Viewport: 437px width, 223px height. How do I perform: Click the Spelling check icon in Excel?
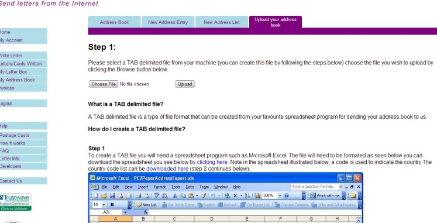coord(157,195)
